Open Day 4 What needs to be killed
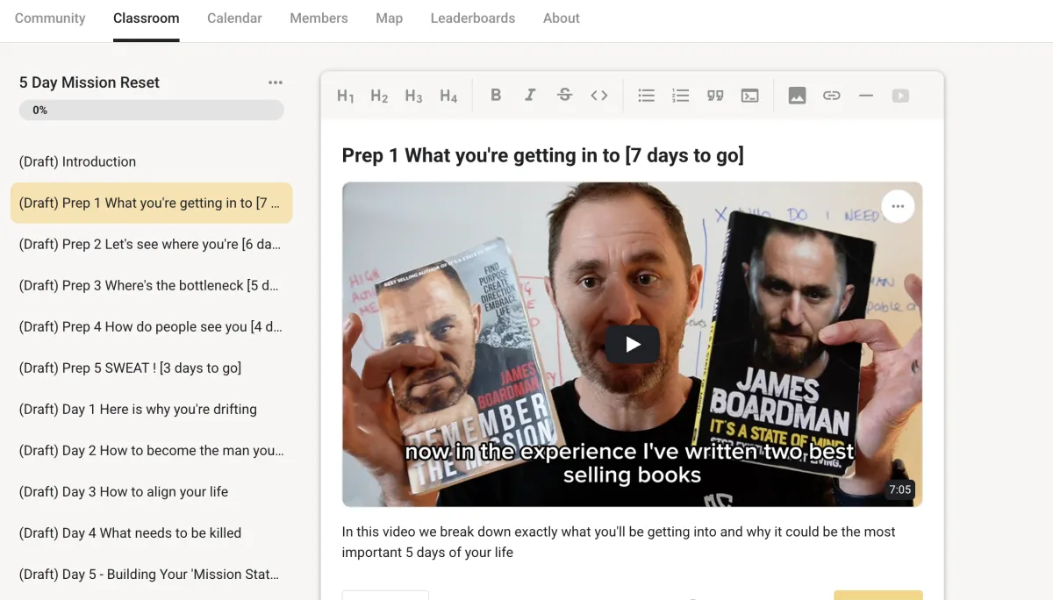The image size is (1053, 600). 152,532
